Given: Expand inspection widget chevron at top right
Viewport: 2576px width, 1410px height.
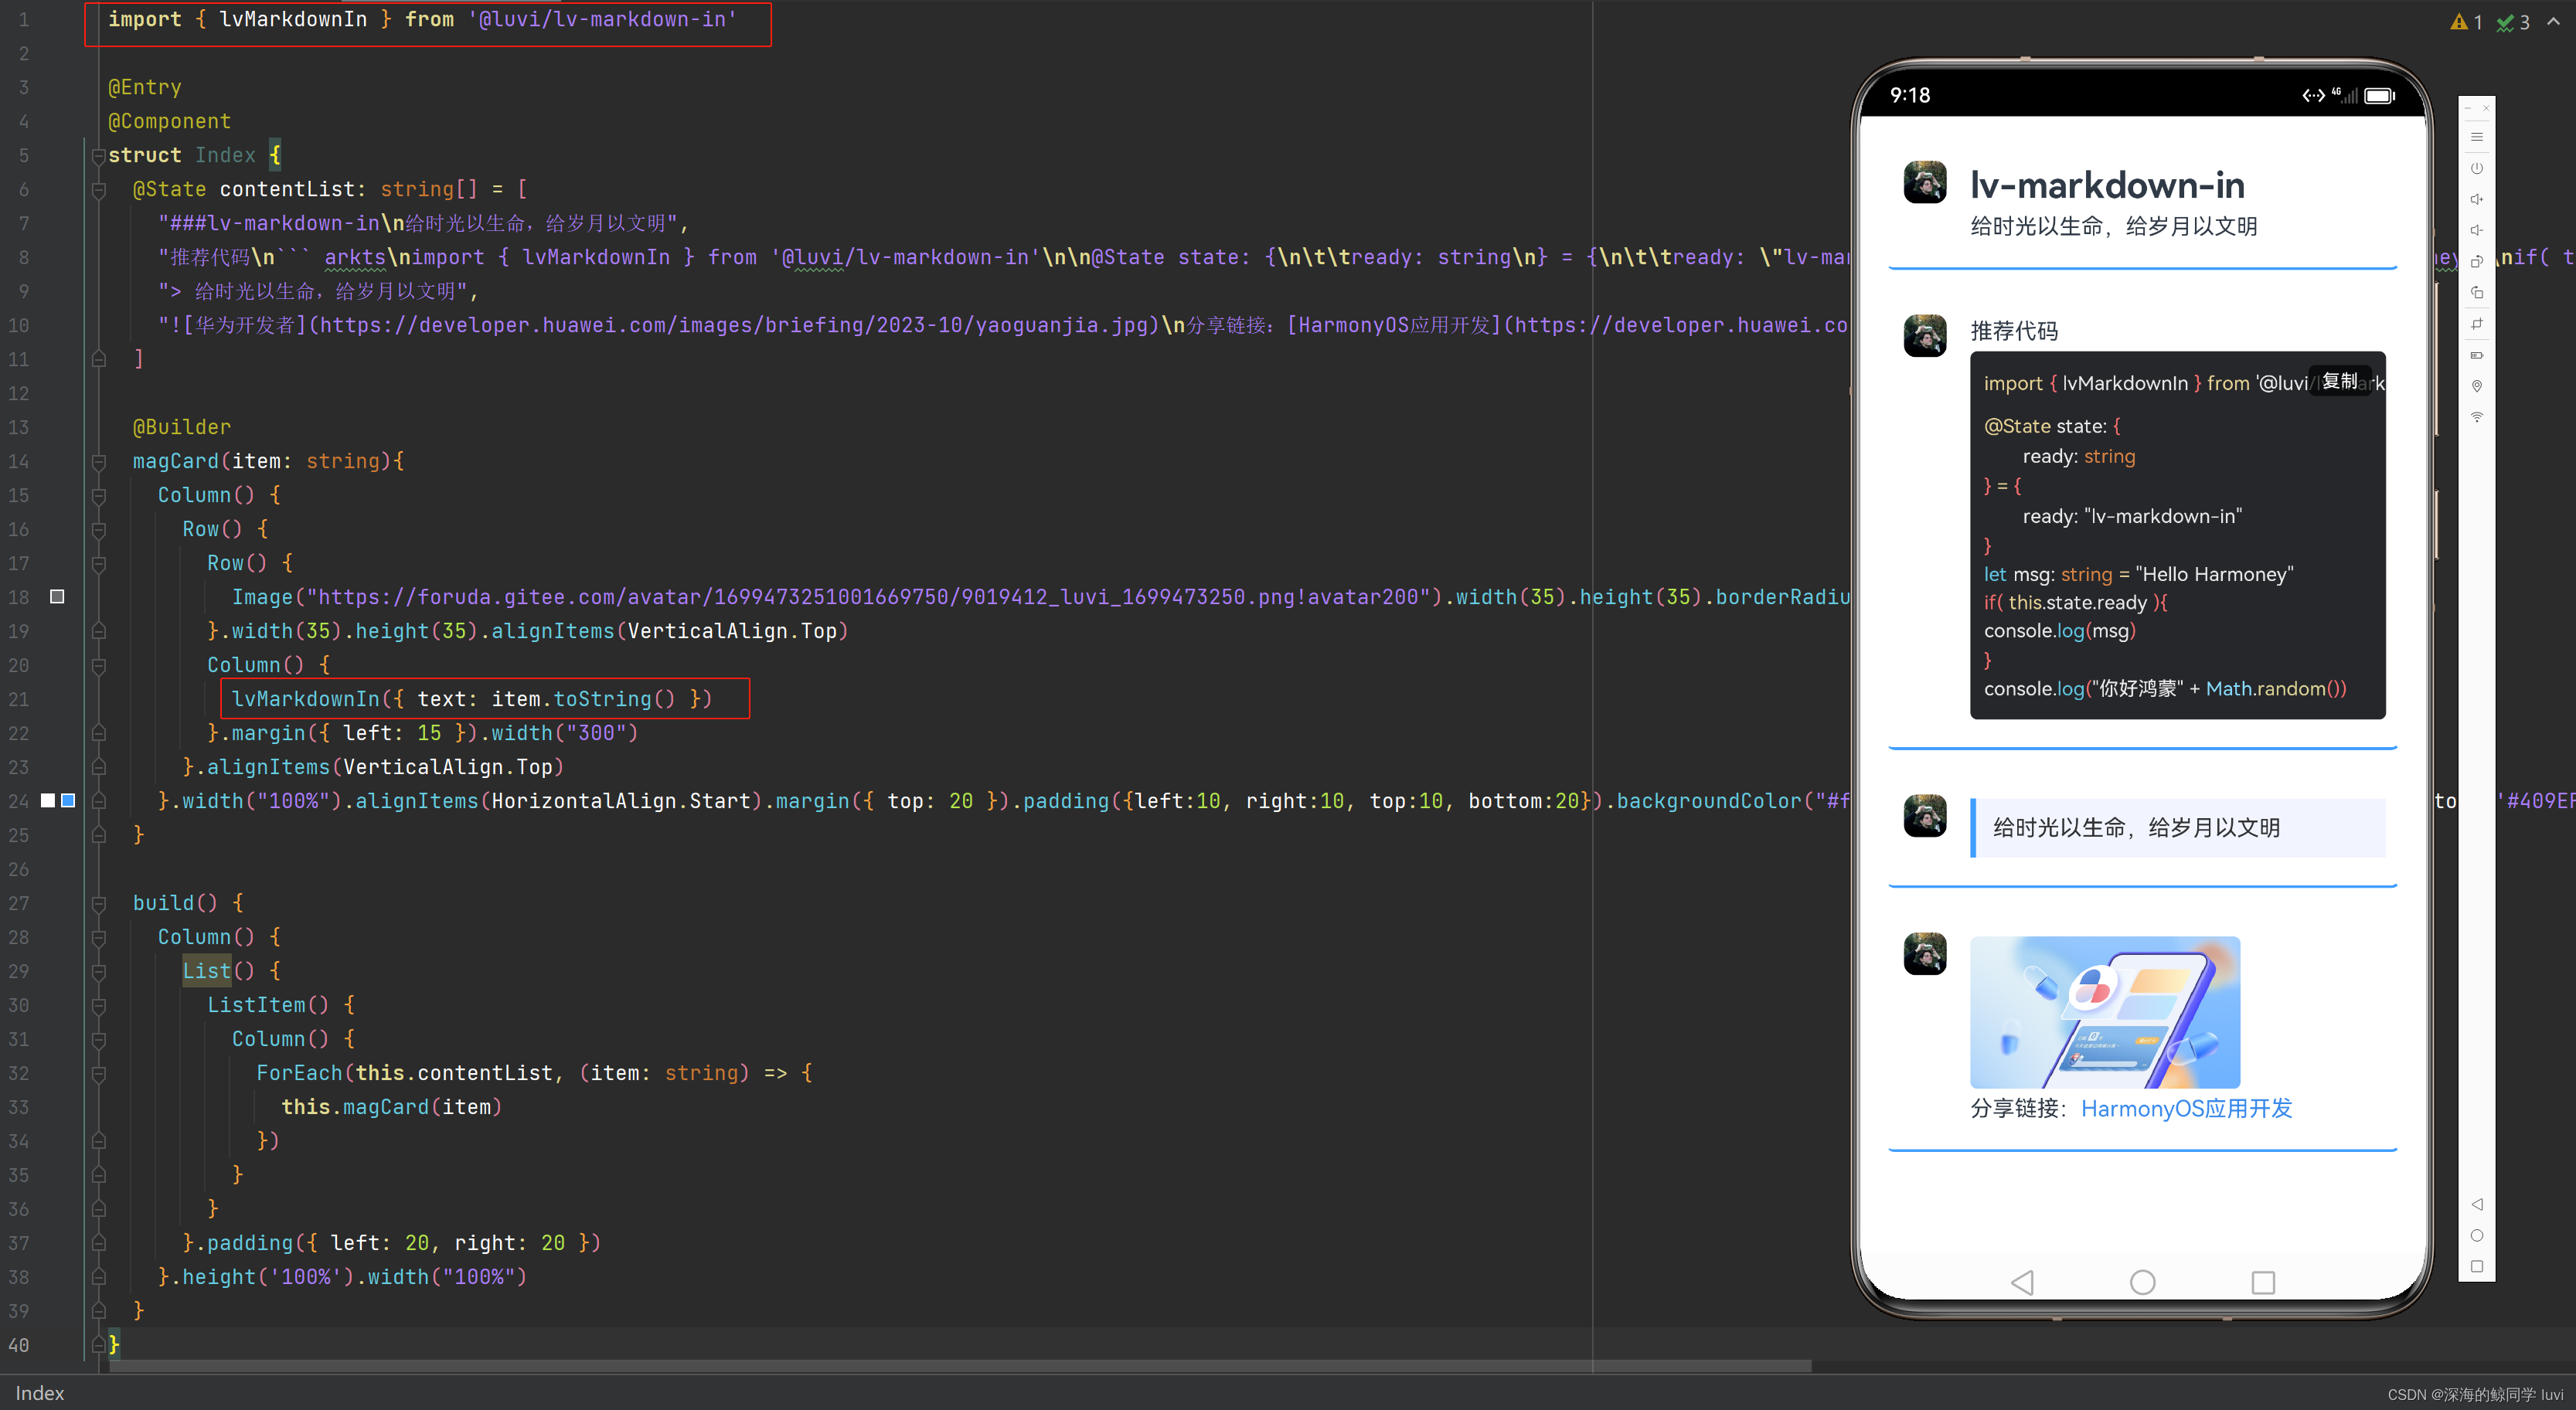Looking at the screenshot, I should click(x=2553, y=21).
